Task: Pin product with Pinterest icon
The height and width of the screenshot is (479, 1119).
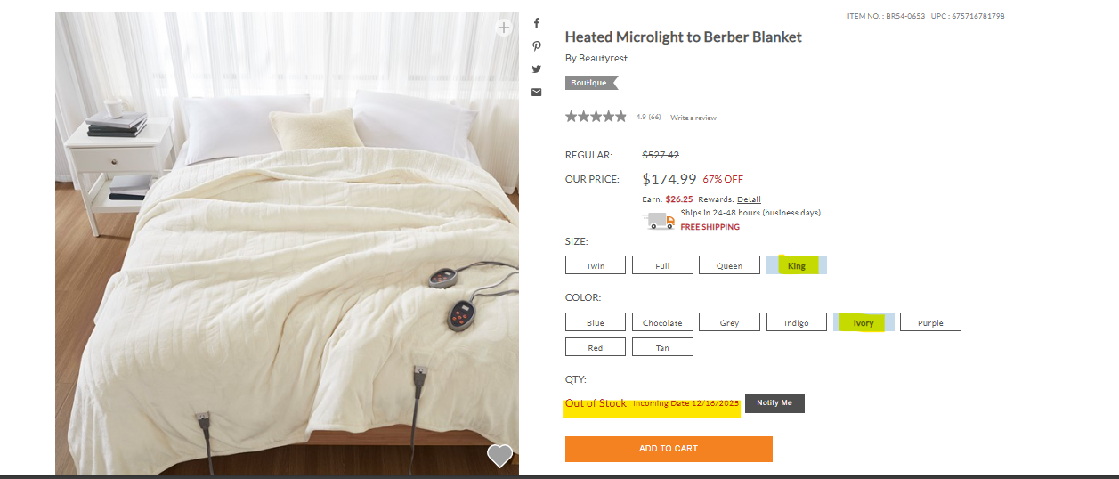Action: tap(537, 46)
